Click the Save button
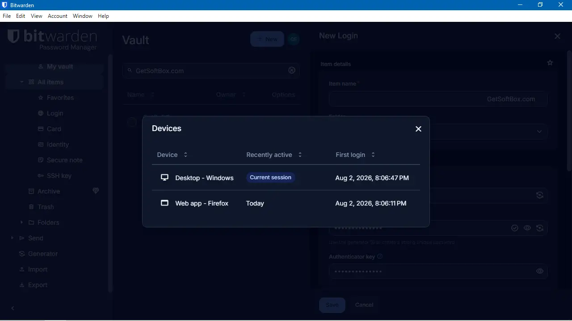 click(332, 305)
